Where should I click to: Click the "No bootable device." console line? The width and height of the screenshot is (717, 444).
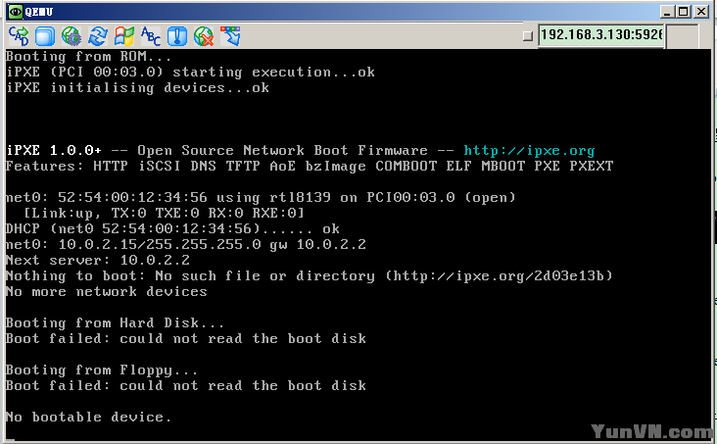pyautogui.click(x=88, y=417)
